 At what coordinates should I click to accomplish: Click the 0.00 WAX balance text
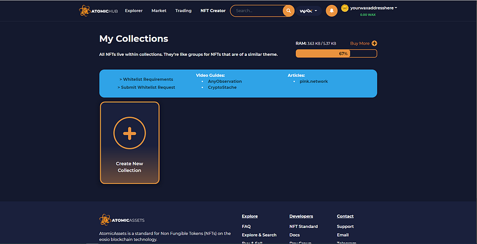coord(368,14)
